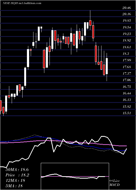This screenshot has width=136, height=190.
Task: Click the Price : 18.2 readout
Action: point(17,175)
